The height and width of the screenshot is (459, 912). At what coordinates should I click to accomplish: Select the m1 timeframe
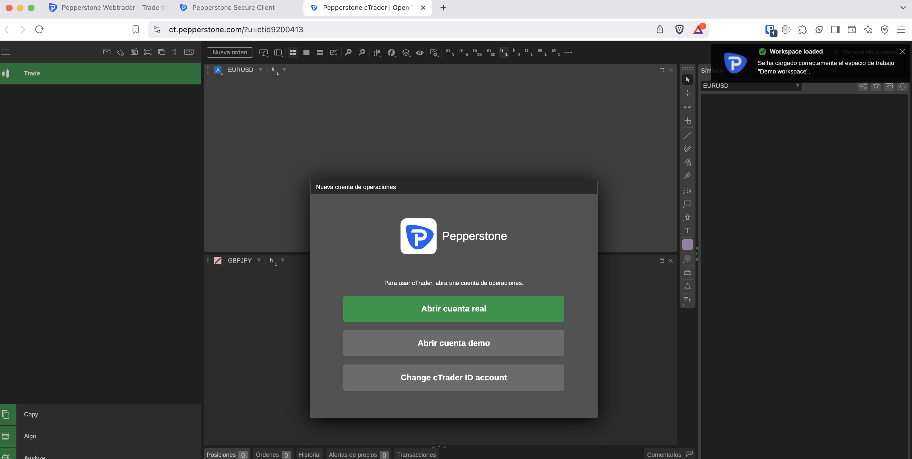pos(450,52)
